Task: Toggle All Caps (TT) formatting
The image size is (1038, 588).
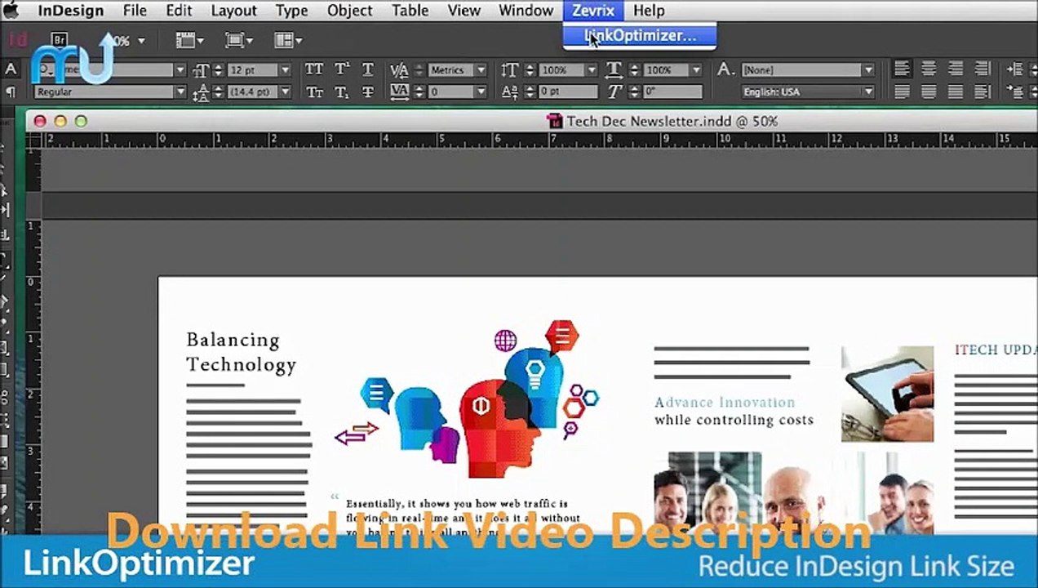Action: (314, 69)
